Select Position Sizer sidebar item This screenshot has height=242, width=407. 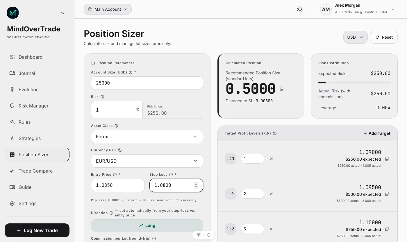click(x=37, y=155)
